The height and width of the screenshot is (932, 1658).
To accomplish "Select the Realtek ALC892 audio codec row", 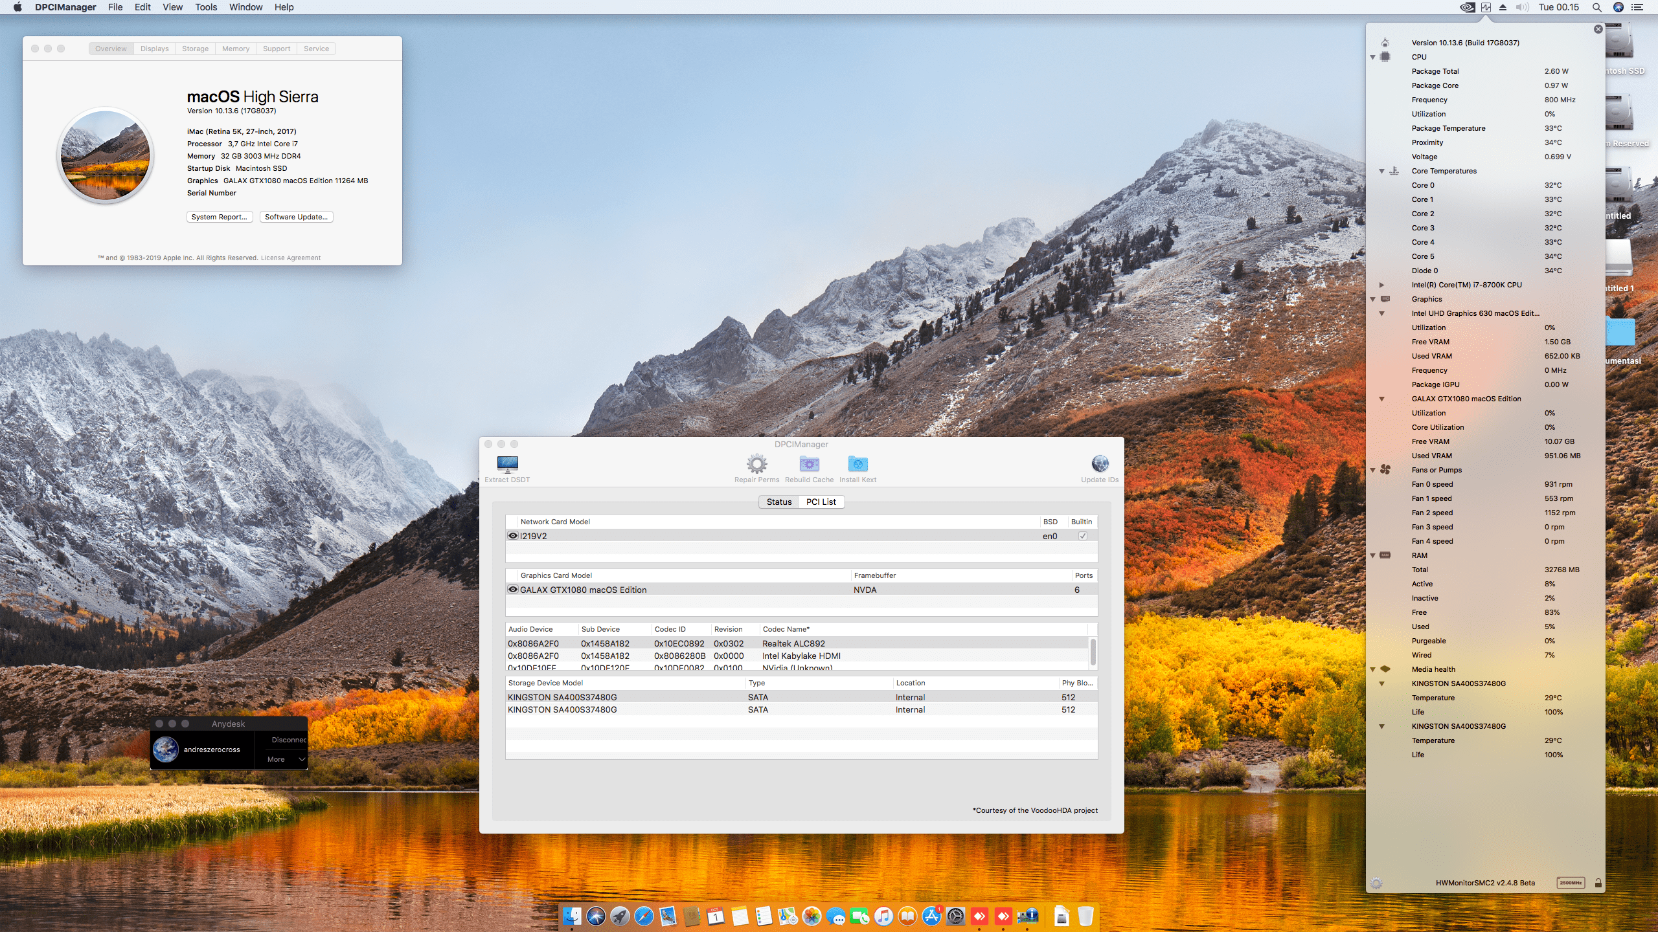I will [798, 643].
